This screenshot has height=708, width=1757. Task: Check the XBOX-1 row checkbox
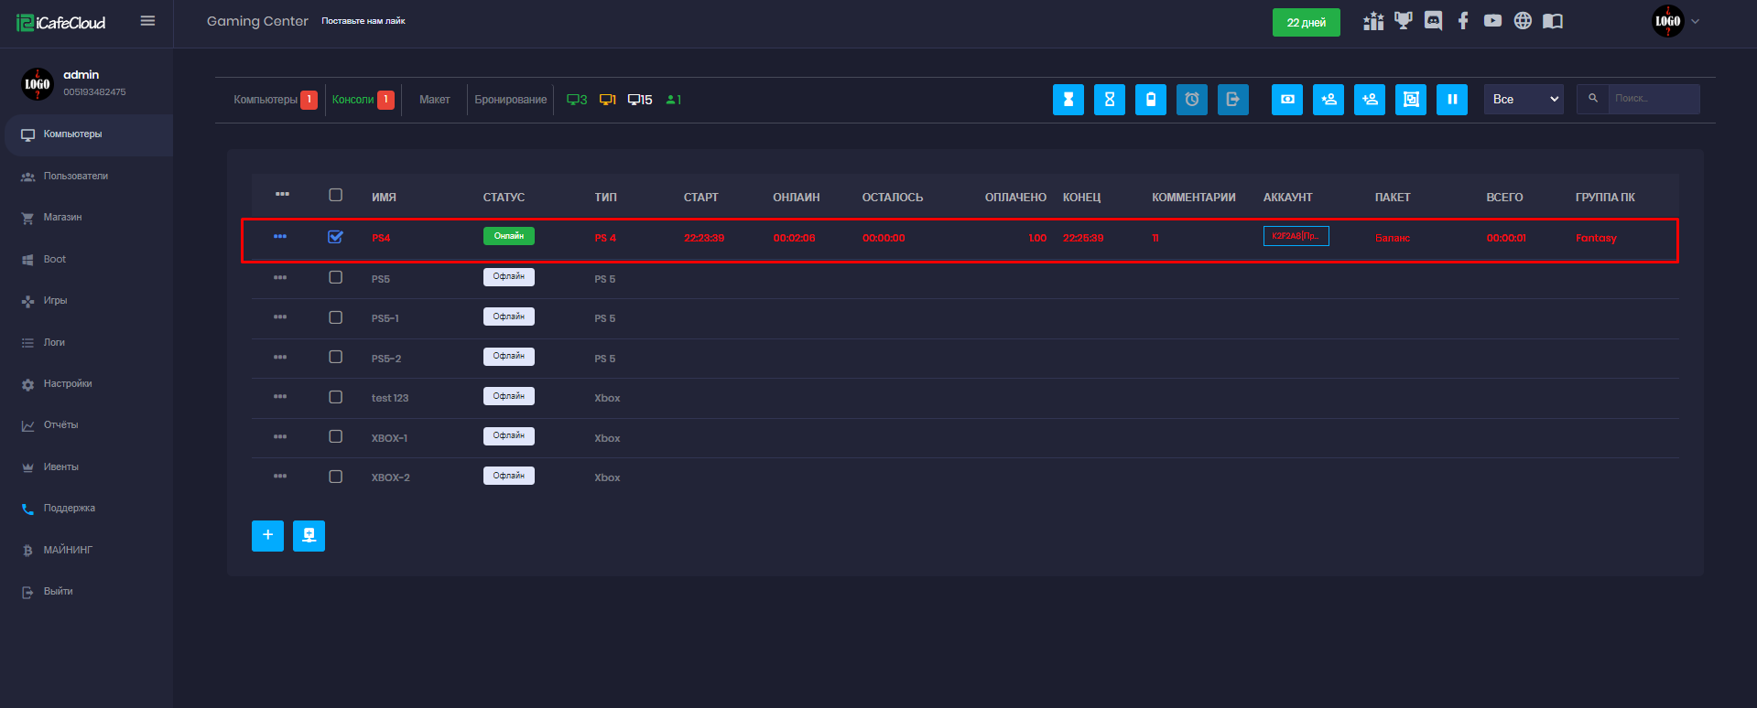(x=336, y=436)
